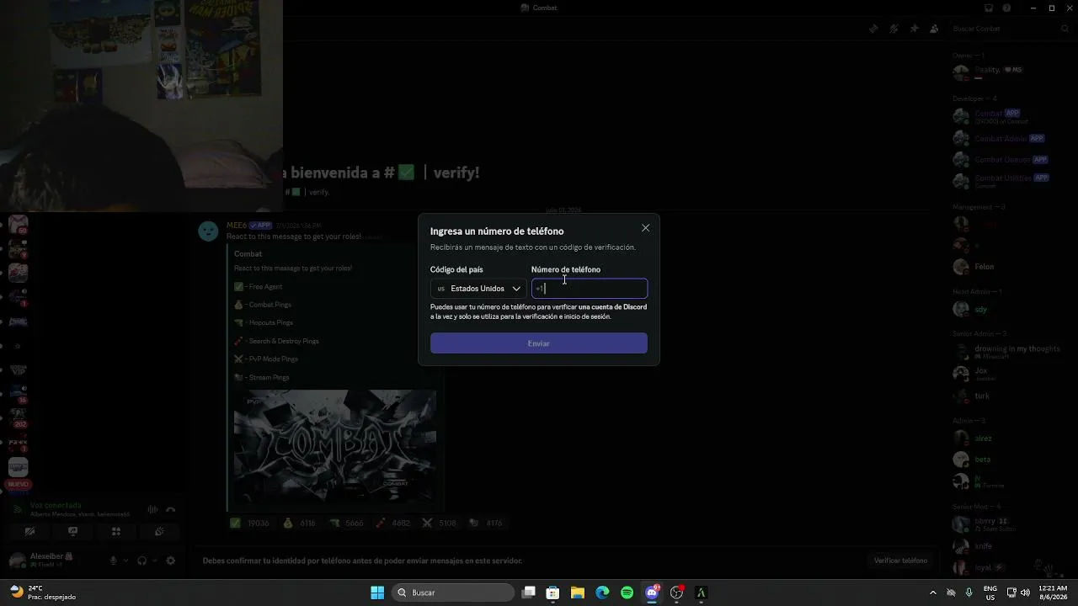Open the Windows Start menu
This screenshot has height=606, width=1078.
click(377, 593)
